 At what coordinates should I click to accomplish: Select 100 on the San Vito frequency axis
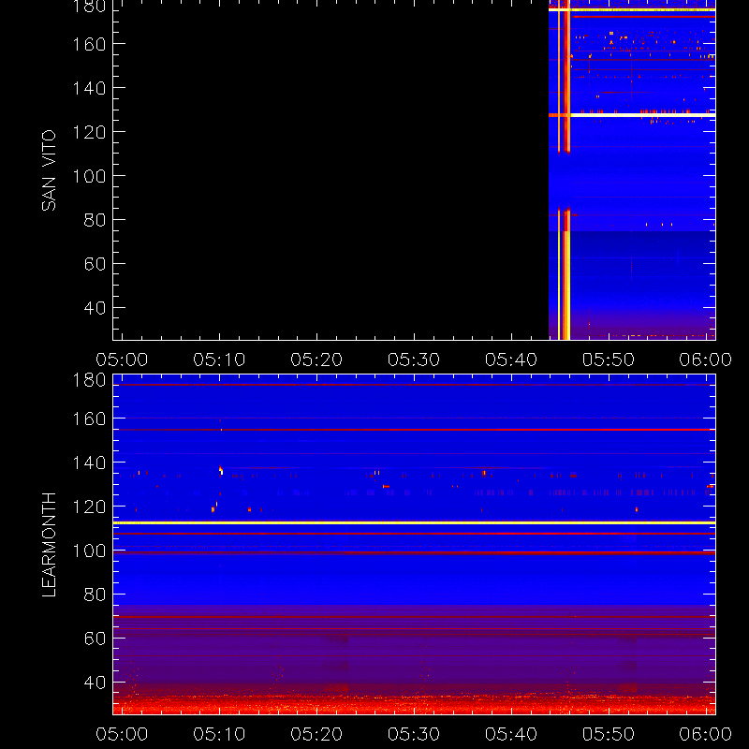tap(89, 176)
